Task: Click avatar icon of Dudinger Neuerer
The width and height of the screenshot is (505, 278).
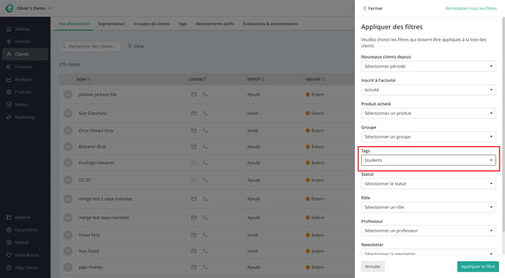Action: (68, 163)
